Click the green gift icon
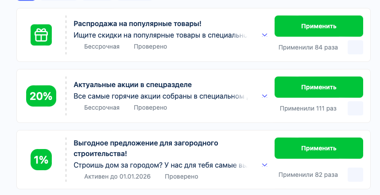380x195 pixels. coord(41,34)
